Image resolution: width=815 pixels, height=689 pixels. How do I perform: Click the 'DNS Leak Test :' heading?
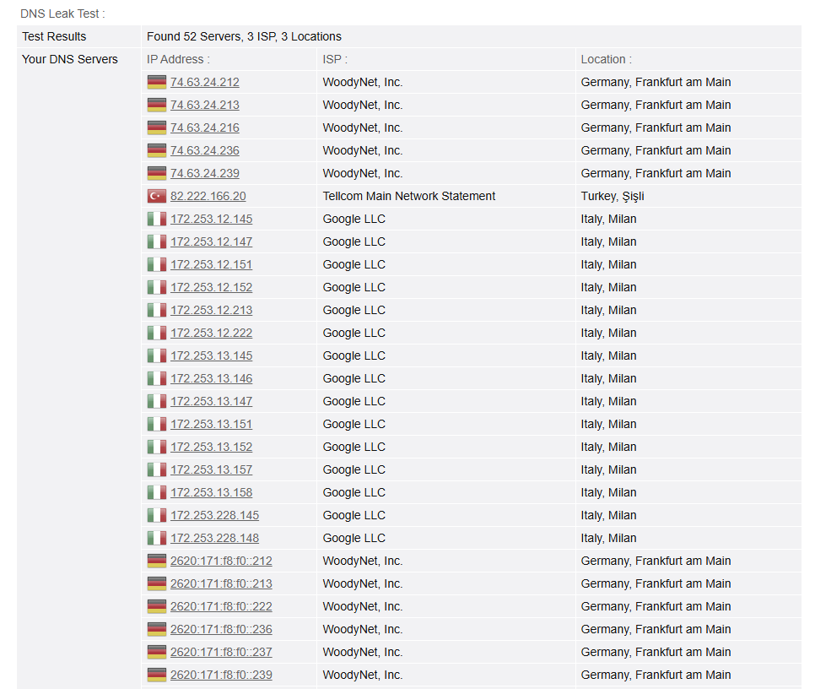[63, 14]
